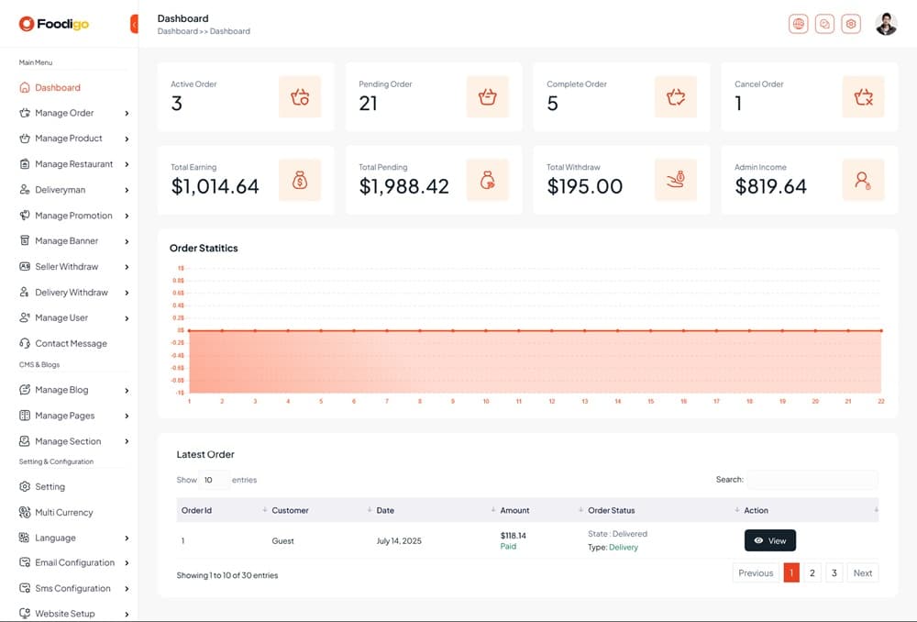Open Contact Message in the sidebar
This screenshot has width=917, height=622.
71,343
